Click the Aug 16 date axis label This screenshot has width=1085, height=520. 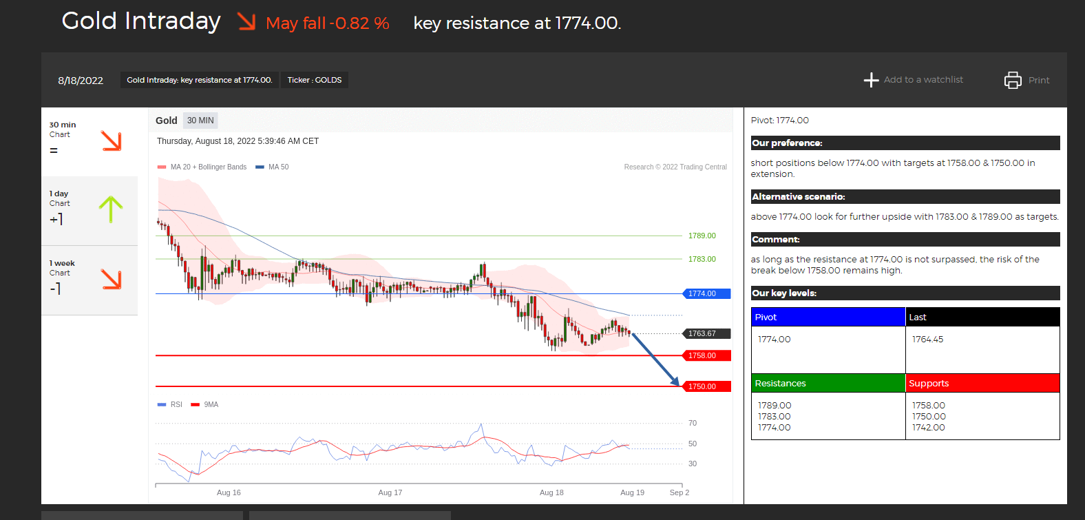pos(229,492)
